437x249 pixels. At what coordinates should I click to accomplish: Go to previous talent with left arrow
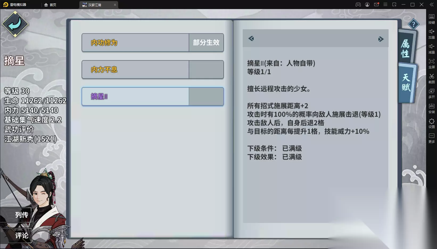(251, 39)
